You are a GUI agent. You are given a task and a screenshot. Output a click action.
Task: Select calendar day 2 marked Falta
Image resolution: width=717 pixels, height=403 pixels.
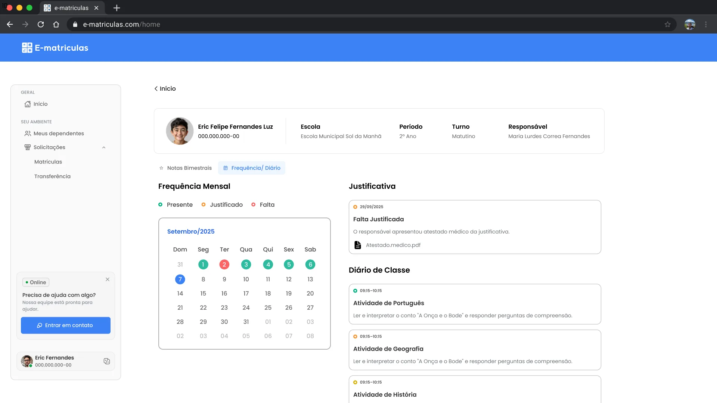224,265
